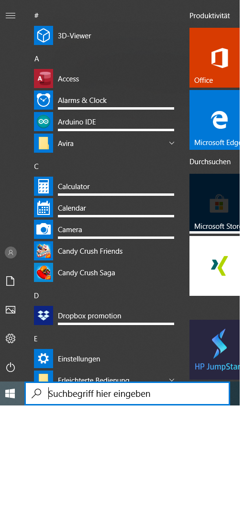Click the C section letter header

coord(36,167)
